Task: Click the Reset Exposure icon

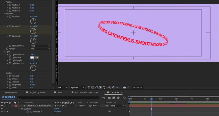Action: coord(113,87)
